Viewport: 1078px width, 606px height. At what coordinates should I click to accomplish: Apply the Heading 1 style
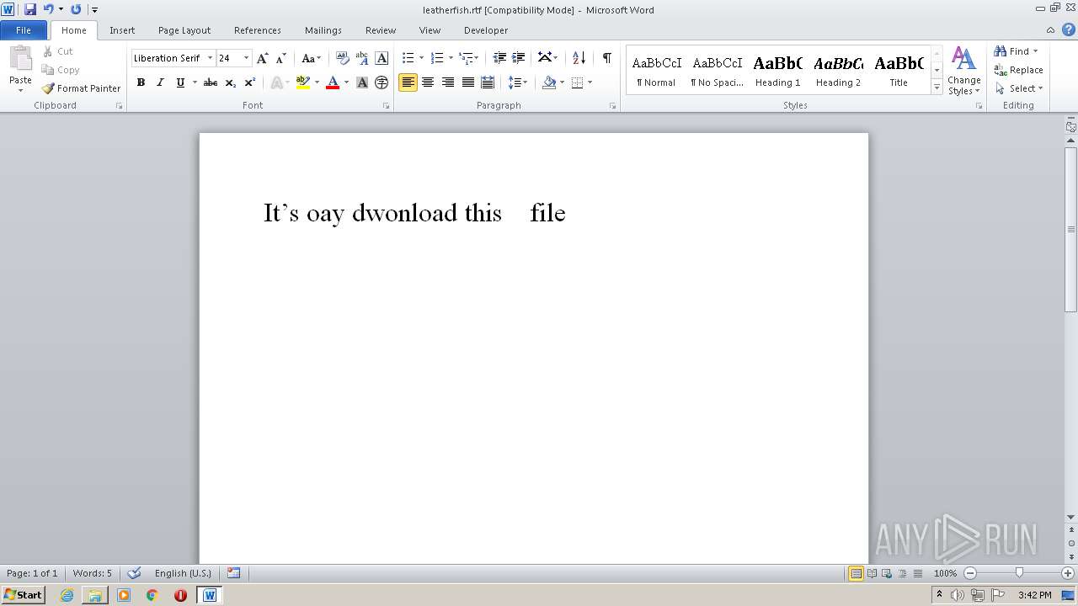(x=778, y=71)
